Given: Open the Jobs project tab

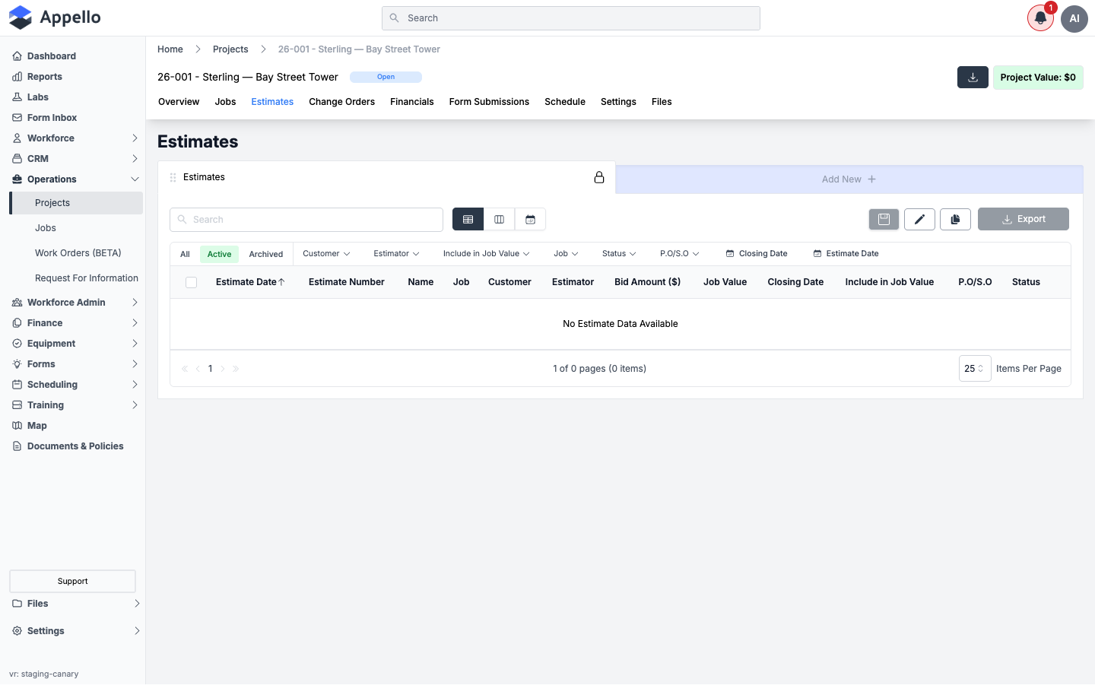Looking at the screenshot, I should (225, 102).
